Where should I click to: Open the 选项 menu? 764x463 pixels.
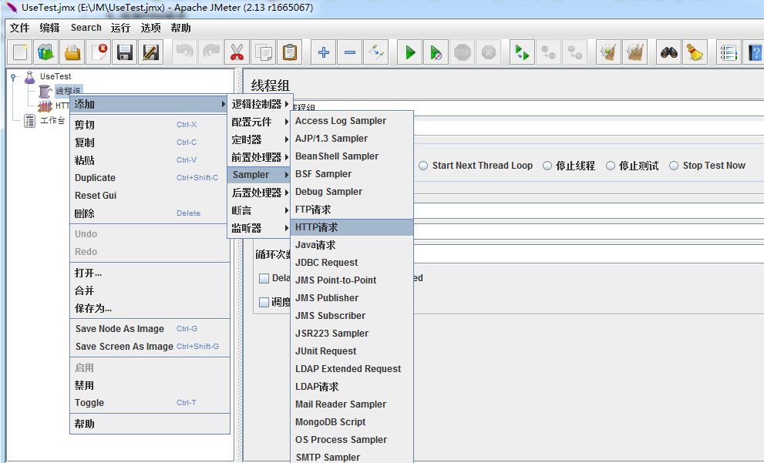(x=150, y=28)
